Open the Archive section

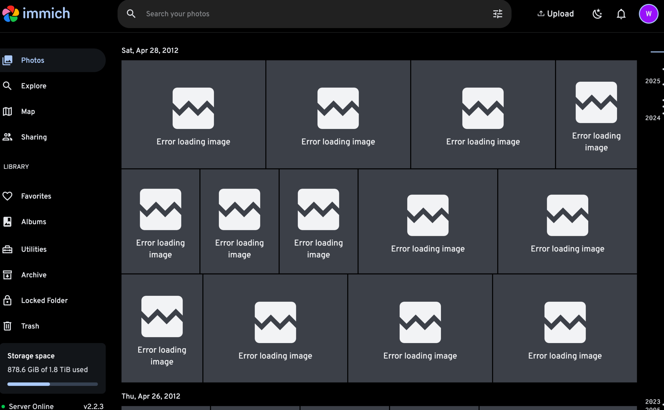(x=34, y=275)
